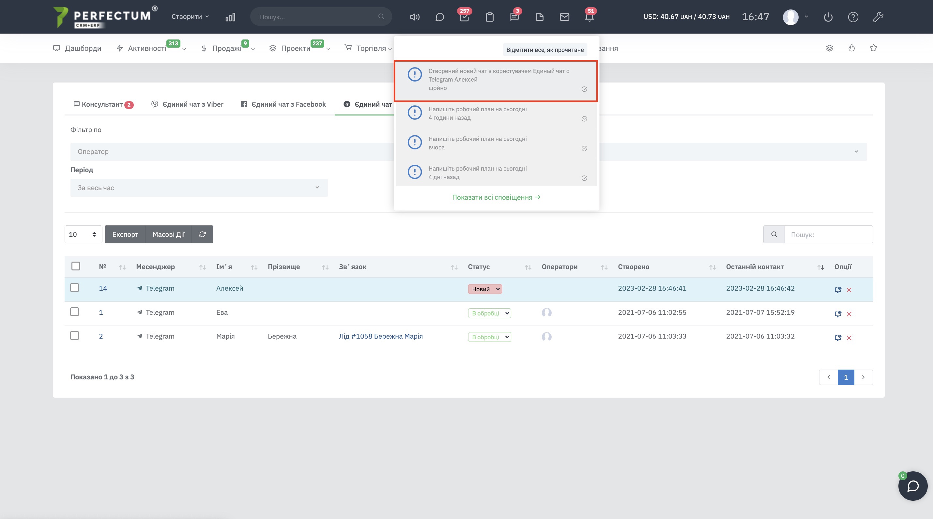Open chat icon for Марія row
Screen dimensions: 933x519
pos(838,338)
